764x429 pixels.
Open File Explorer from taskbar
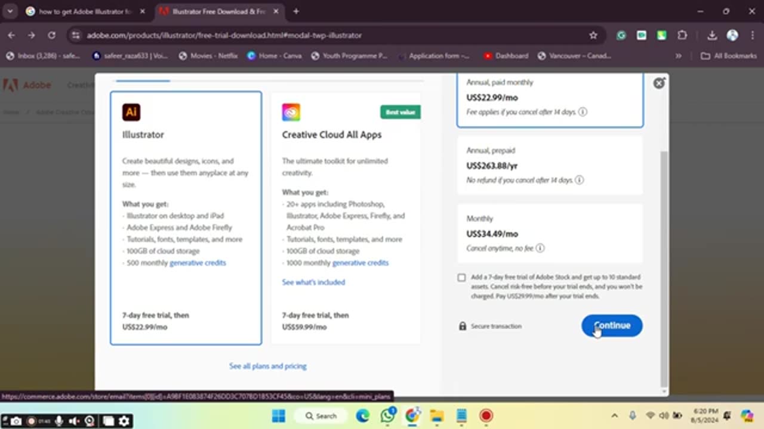(437, 415)
